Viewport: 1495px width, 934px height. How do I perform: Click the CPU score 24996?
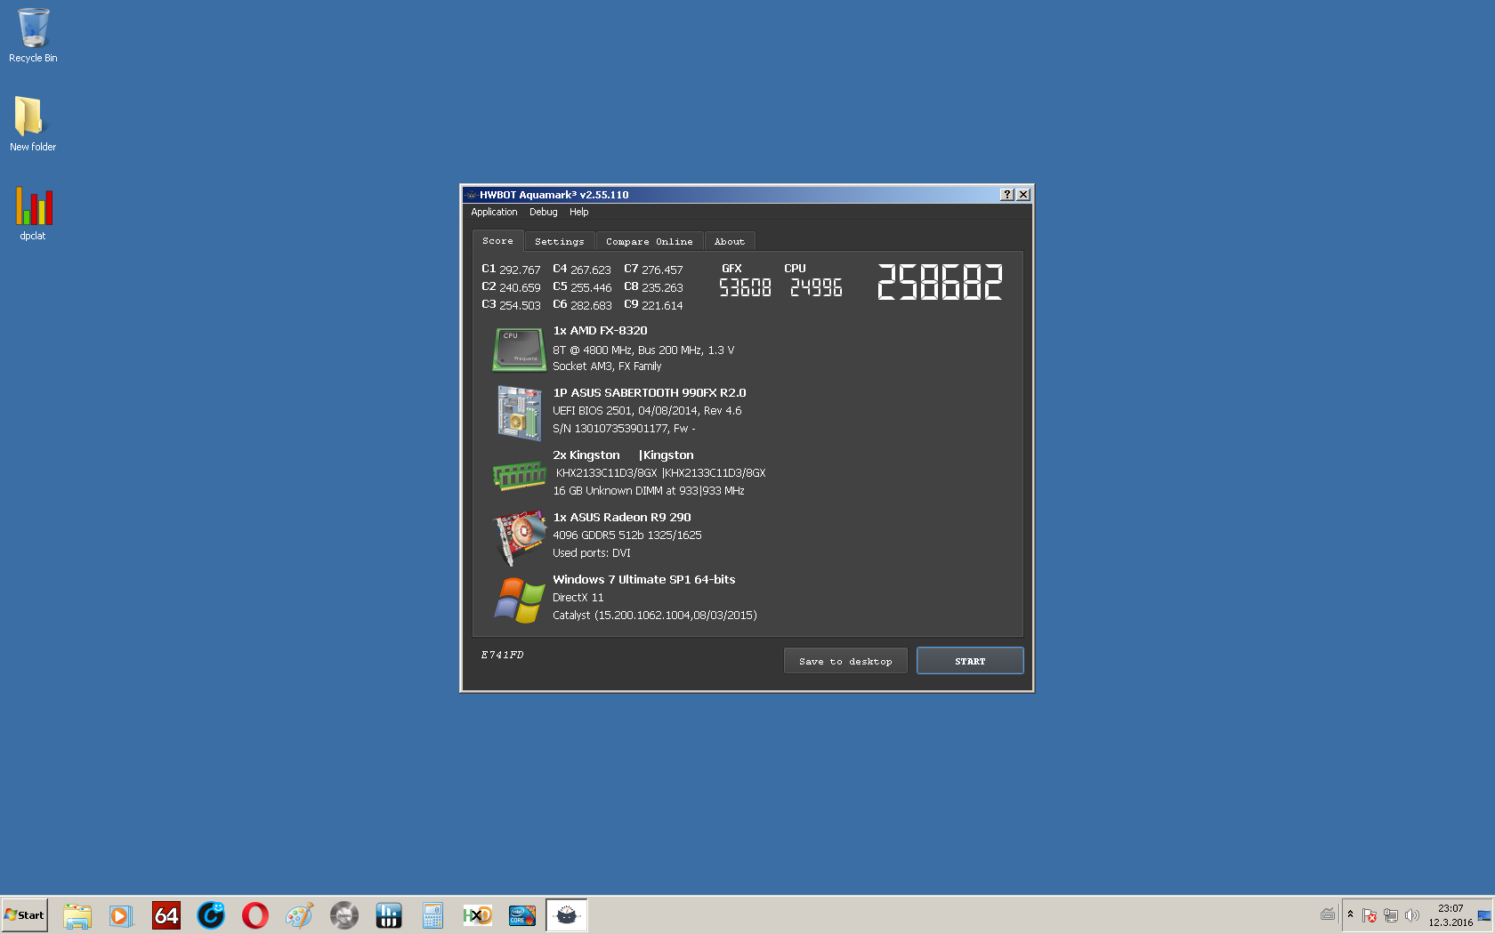[x=816, y=287]
